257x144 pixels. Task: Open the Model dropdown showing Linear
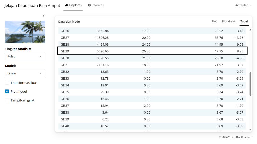(x=25, y=73)
